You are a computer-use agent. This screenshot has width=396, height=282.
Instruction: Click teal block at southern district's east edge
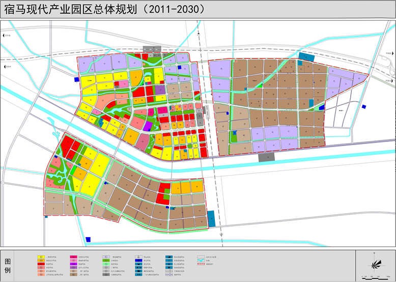[211, 218]
